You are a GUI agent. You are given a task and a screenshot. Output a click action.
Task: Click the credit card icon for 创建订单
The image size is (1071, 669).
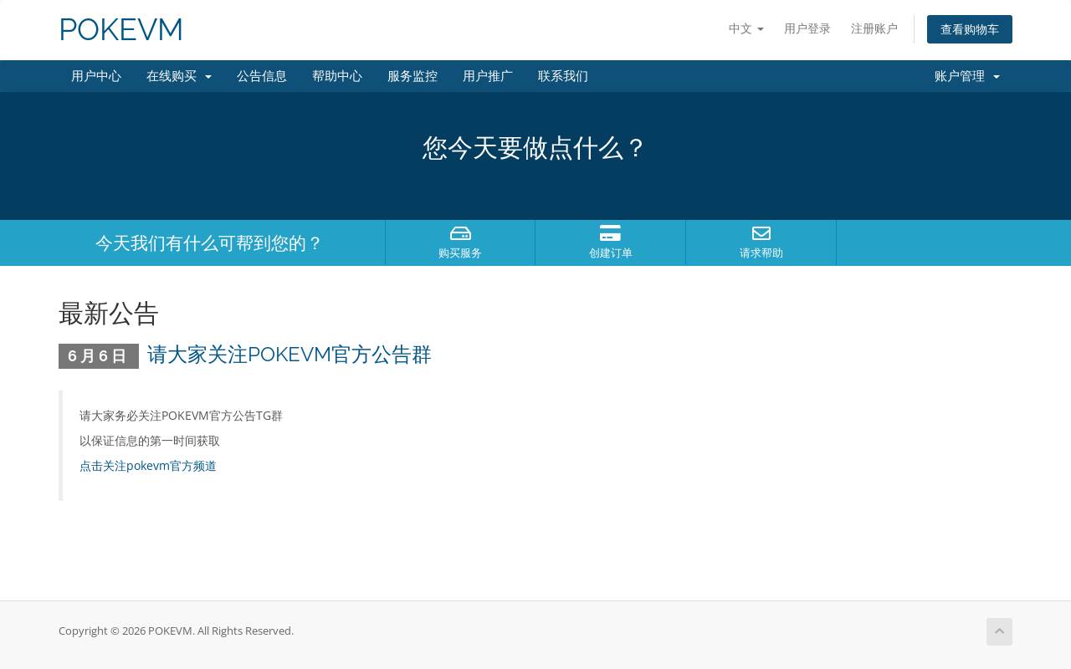610,233
